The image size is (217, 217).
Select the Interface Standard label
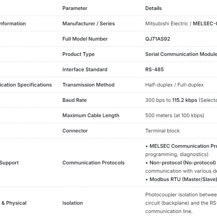click(85, 70)
